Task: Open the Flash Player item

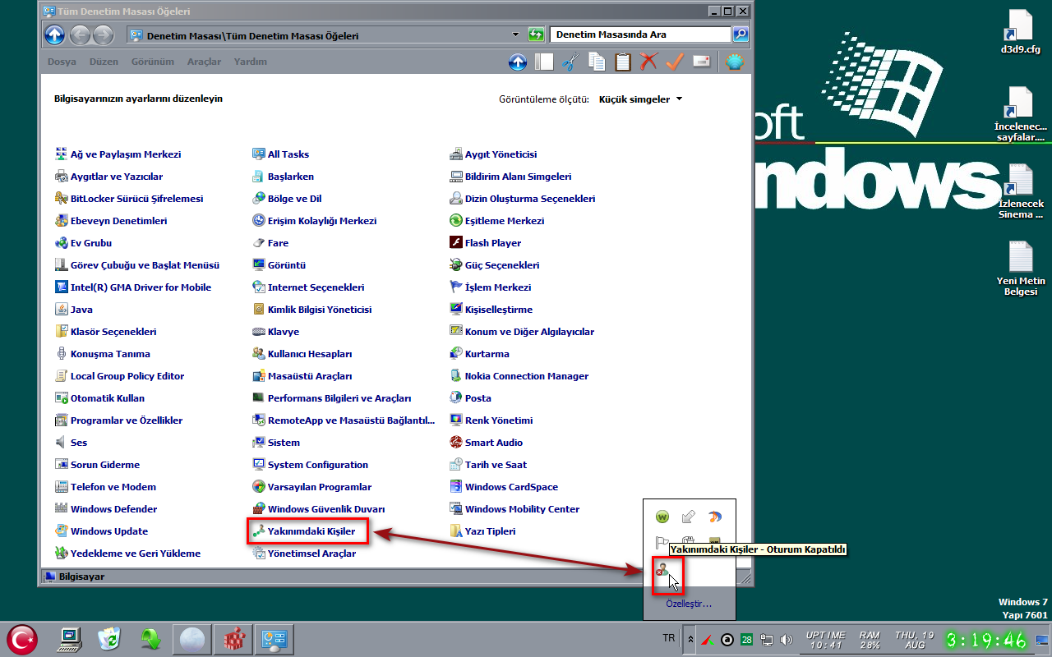Action: (x=486, y=243)
